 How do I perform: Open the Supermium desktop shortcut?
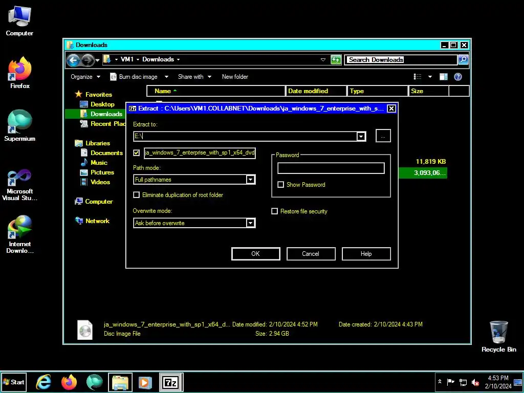(20, 126)
